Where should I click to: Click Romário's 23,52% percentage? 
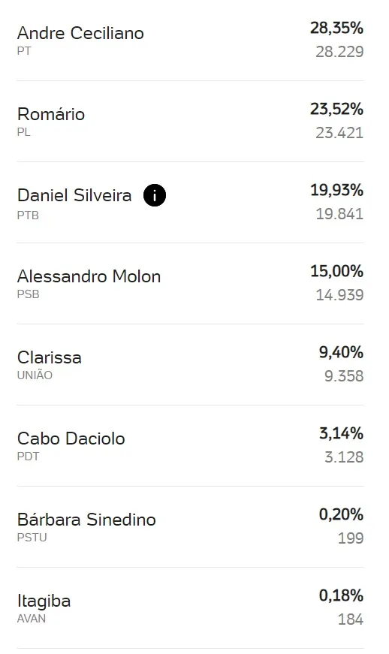[x=336, y=109]
